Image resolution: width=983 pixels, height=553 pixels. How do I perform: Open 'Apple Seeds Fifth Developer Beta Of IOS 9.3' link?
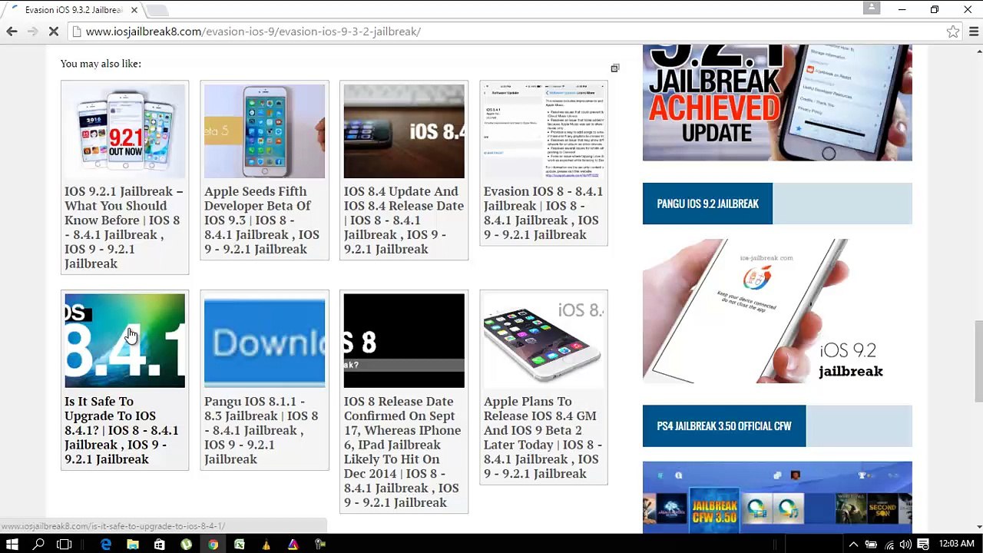[263, 220]
